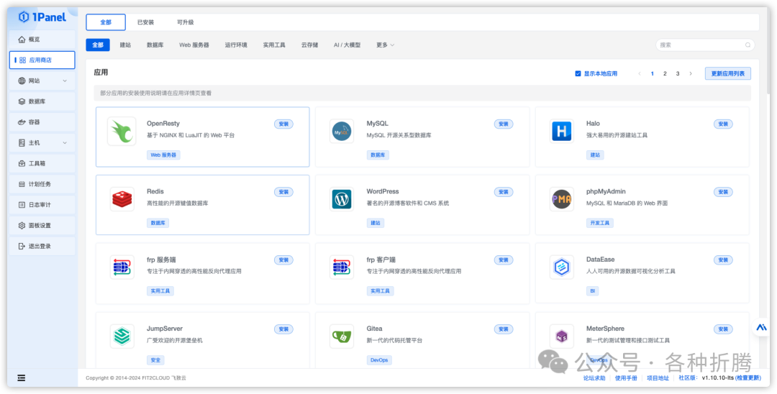Click the next page arrow

(691, 73)
